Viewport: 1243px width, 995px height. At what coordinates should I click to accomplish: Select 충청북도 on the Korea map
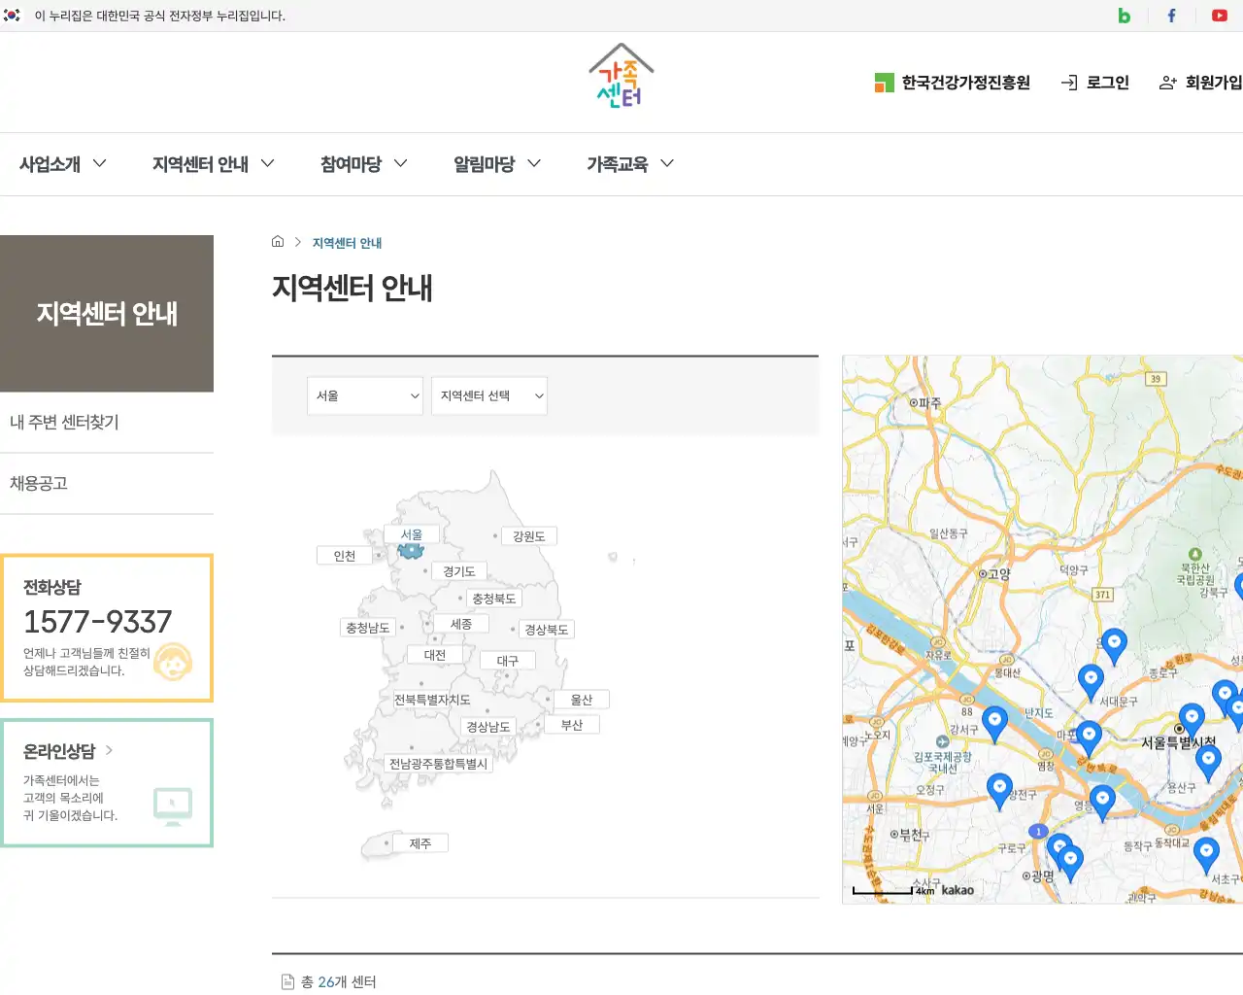tap(494, 599)
